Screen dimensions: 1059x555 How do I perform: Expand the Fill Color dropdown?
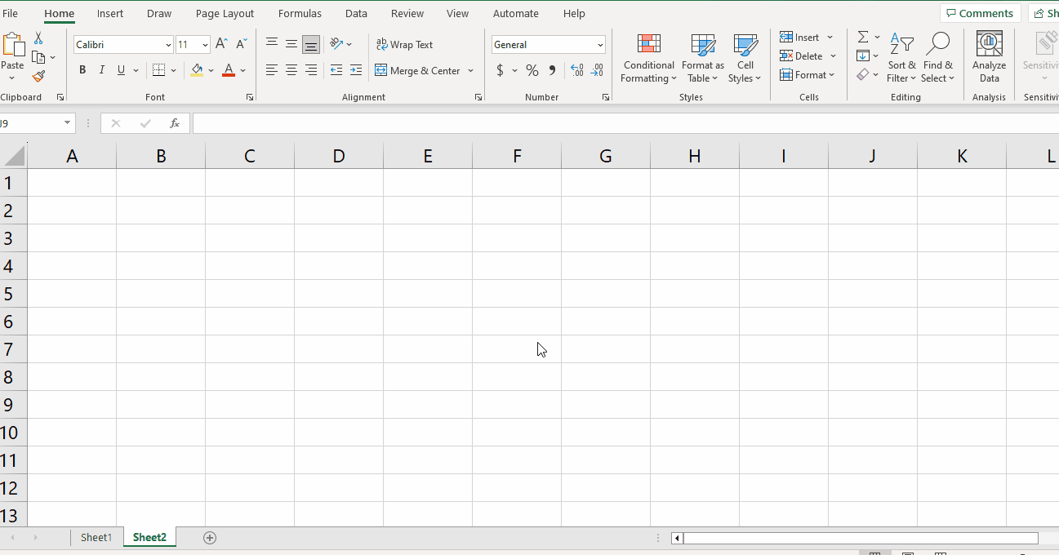tap(211, 70)
